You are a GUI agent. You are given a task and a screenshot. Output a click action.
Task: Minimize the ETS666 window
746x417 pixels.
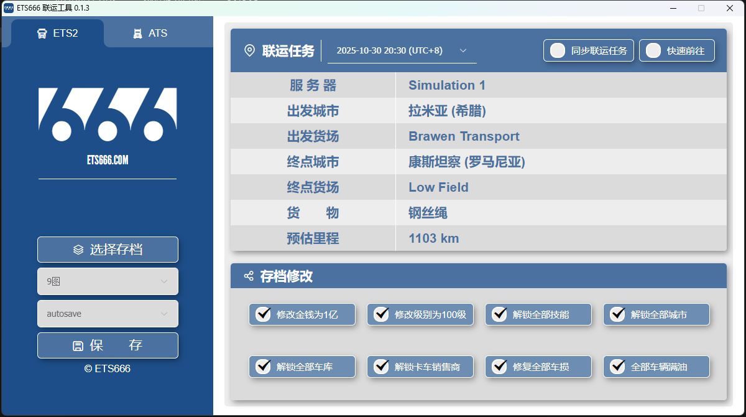(673, 8)
